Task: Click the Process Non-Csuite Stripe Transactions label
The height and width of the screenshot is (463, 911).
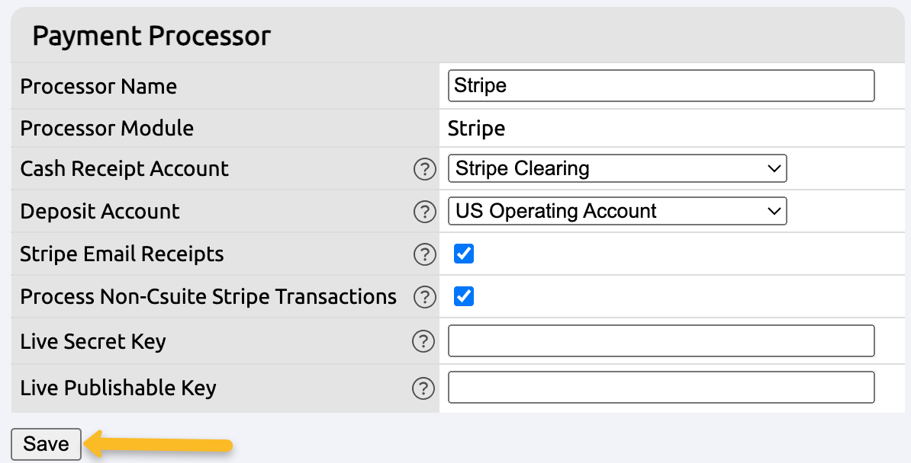Action: point(208,297)
